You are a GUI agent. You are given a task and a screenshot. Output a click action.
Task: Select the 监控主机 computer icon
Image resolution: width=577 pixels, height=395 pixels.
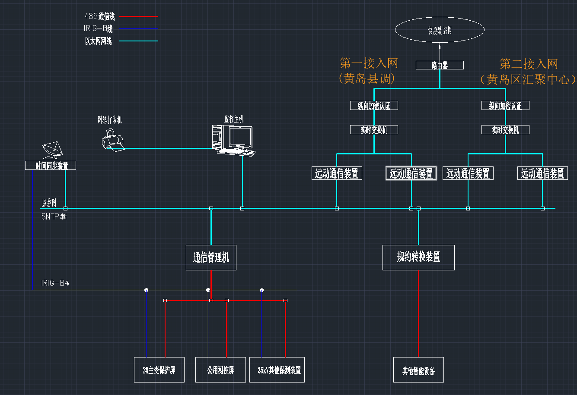point(233,140)
